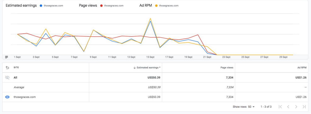
Task: Click the 29 Sept axis label
Action: (284, 57)
